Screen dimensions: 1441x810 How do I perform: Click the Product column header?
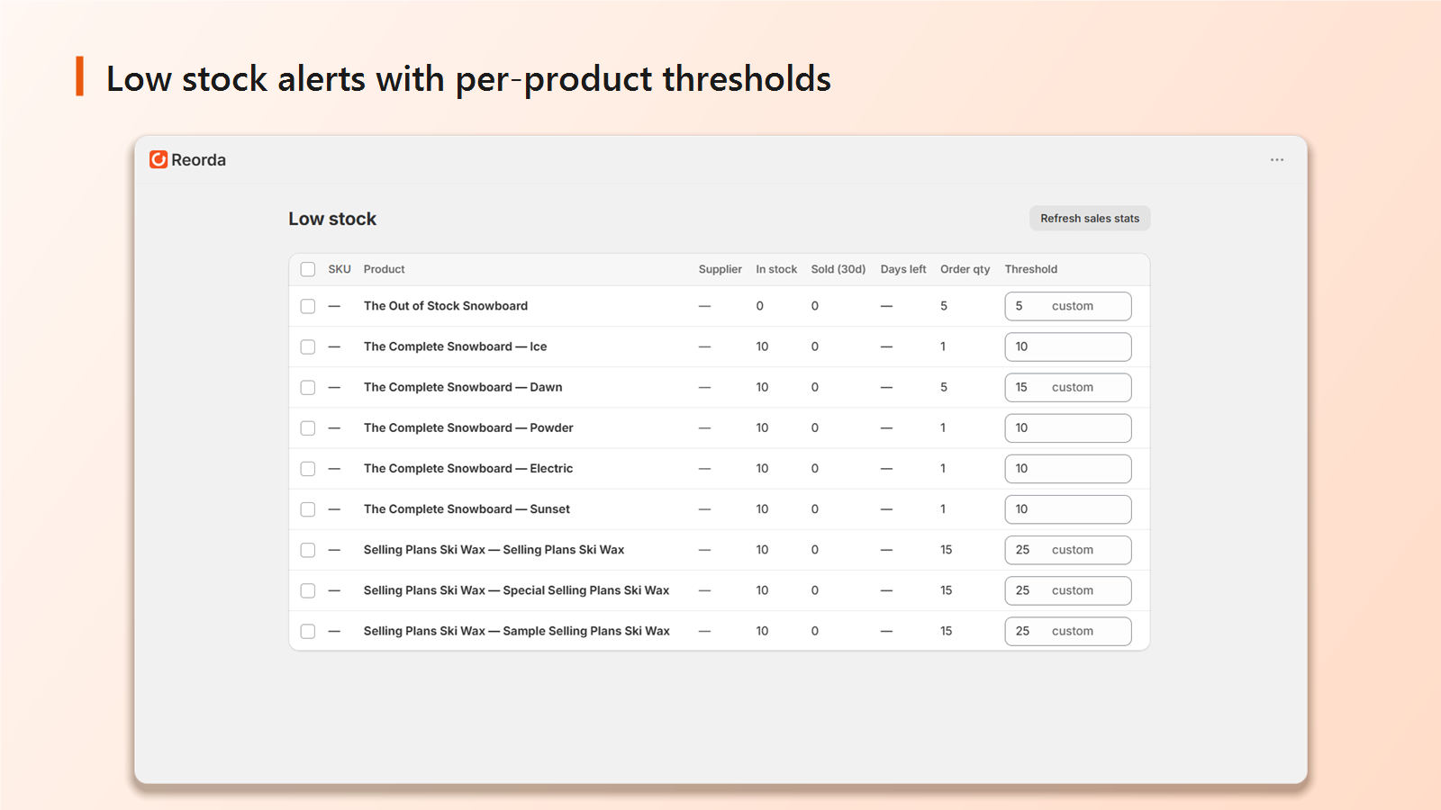point(385,269)
